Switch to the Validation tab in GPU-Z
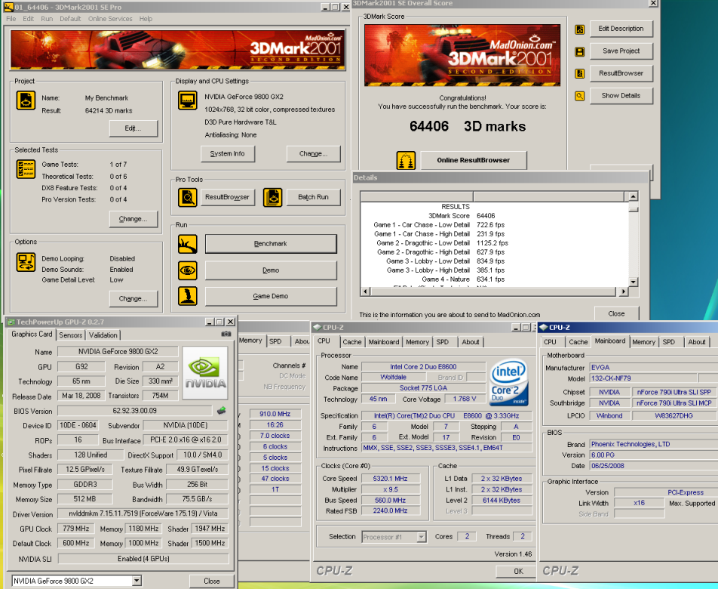Viewport: 718px width, 589px height. 103,335
